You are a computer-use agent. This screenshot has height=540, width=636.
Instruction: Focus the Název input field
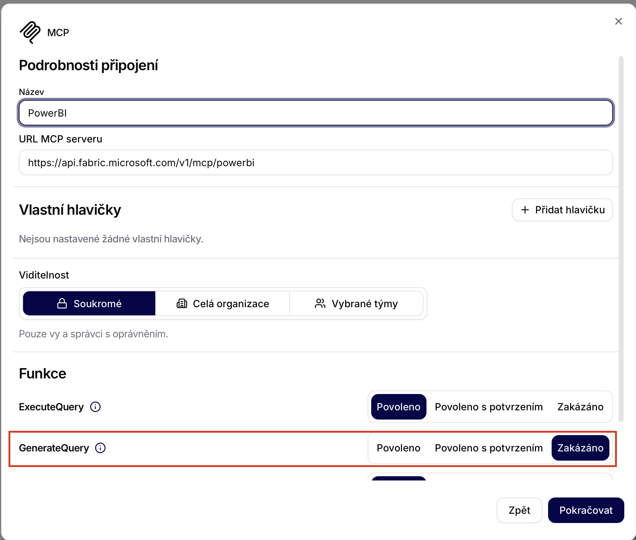tap(316, 113)
